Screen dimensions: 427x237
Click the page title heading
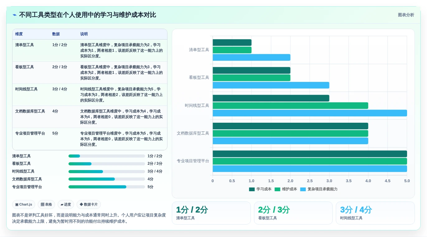tap(87, 15)
